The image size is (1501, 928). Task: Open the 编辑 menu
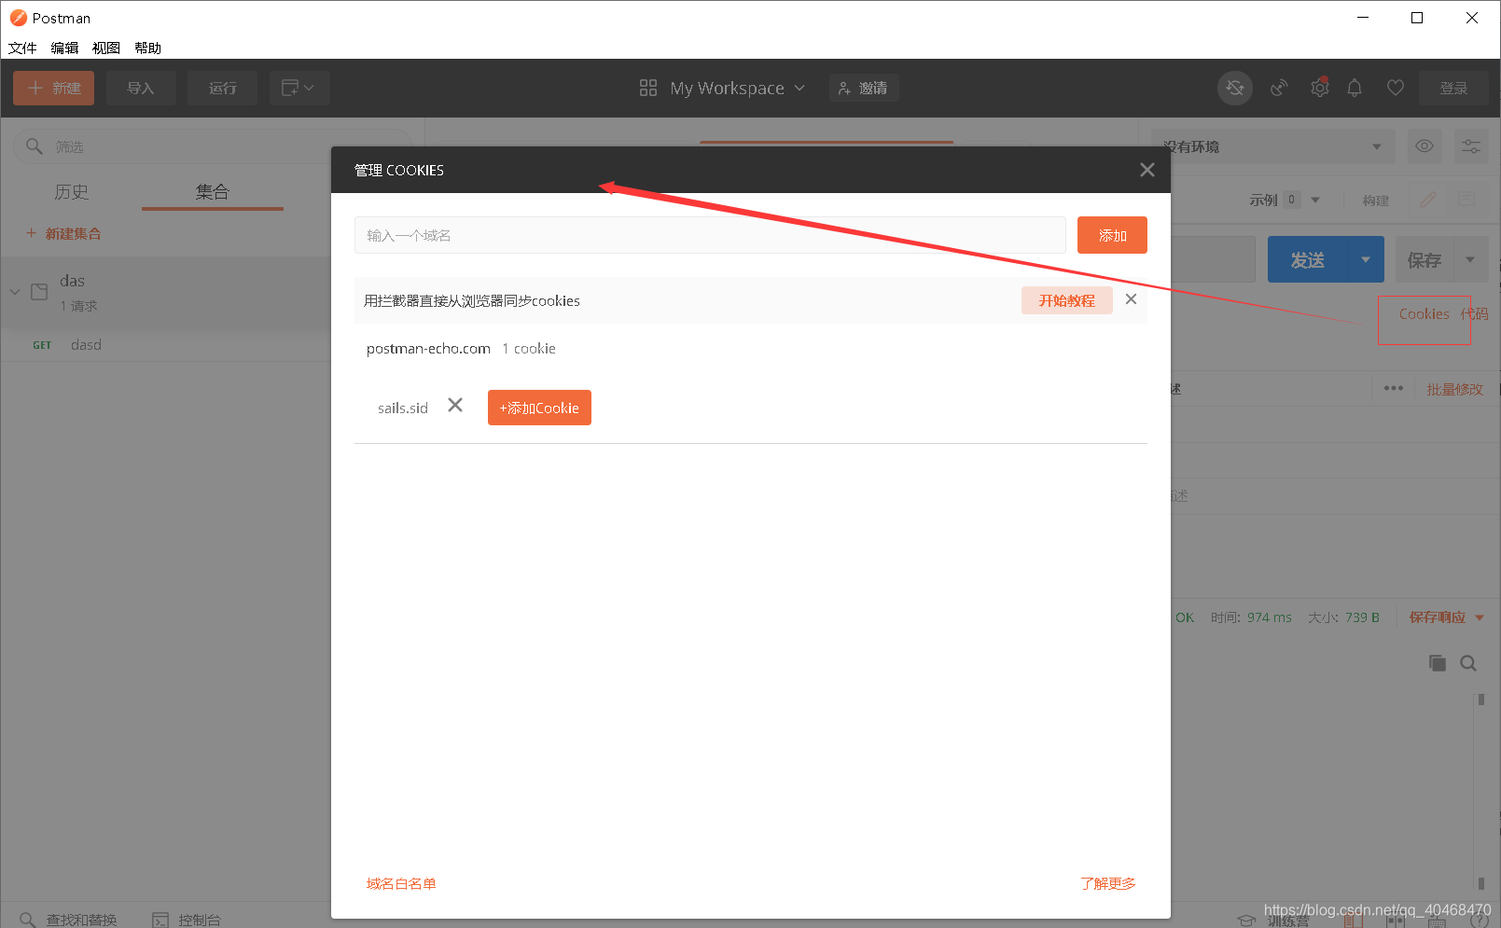coord(64,48)
